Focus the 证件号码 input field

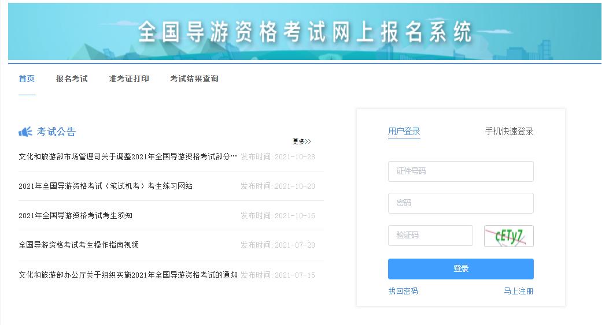(460, 171)
